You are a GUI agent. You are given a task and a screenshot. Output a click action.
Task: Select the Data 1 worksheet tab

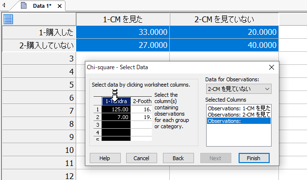pos(42,6)
